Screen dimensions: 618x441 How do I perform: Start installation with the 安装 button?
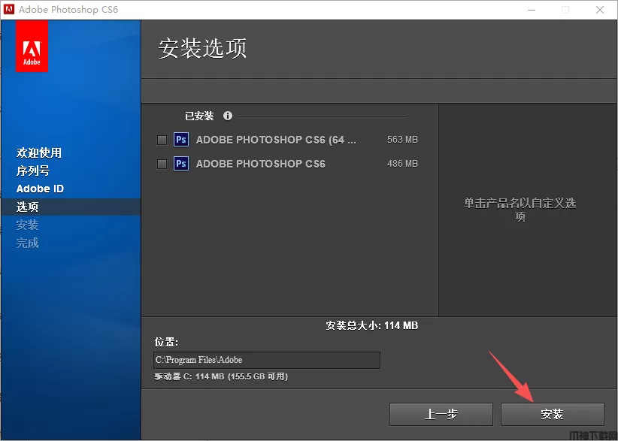point(552,414)
